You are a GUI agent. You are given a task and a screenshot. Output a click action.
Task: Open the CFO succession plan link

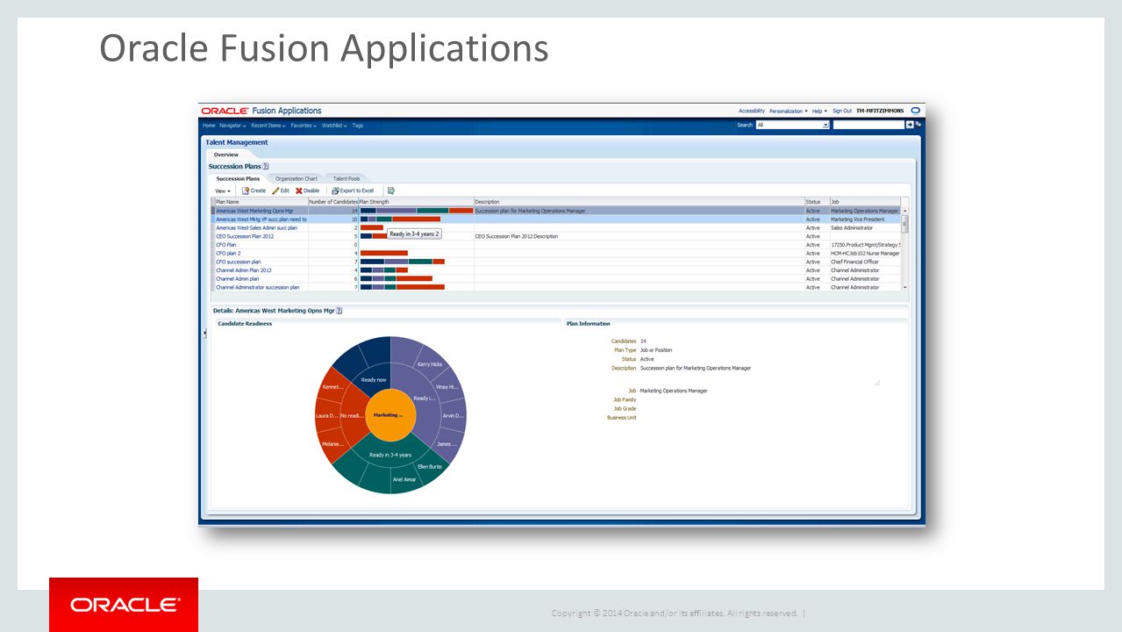pos(239,262)
